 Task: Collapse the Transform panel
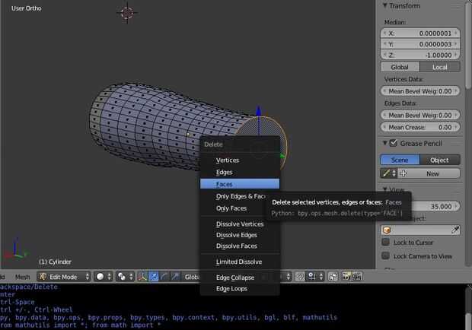pyautogui.click(x=385, y=6)
